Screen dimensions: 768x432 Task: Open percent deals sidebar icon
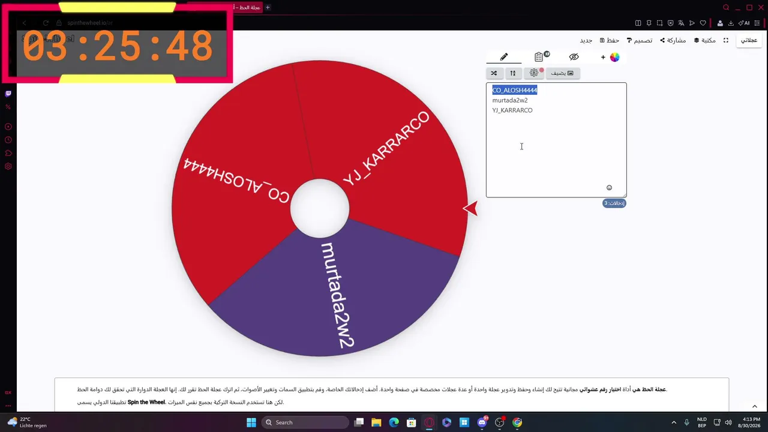[x=8, y=107]
